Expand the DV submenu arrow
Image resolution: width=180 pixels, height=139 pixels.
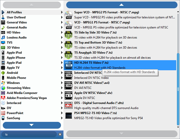pyautogui.click(x=62, y=108)
